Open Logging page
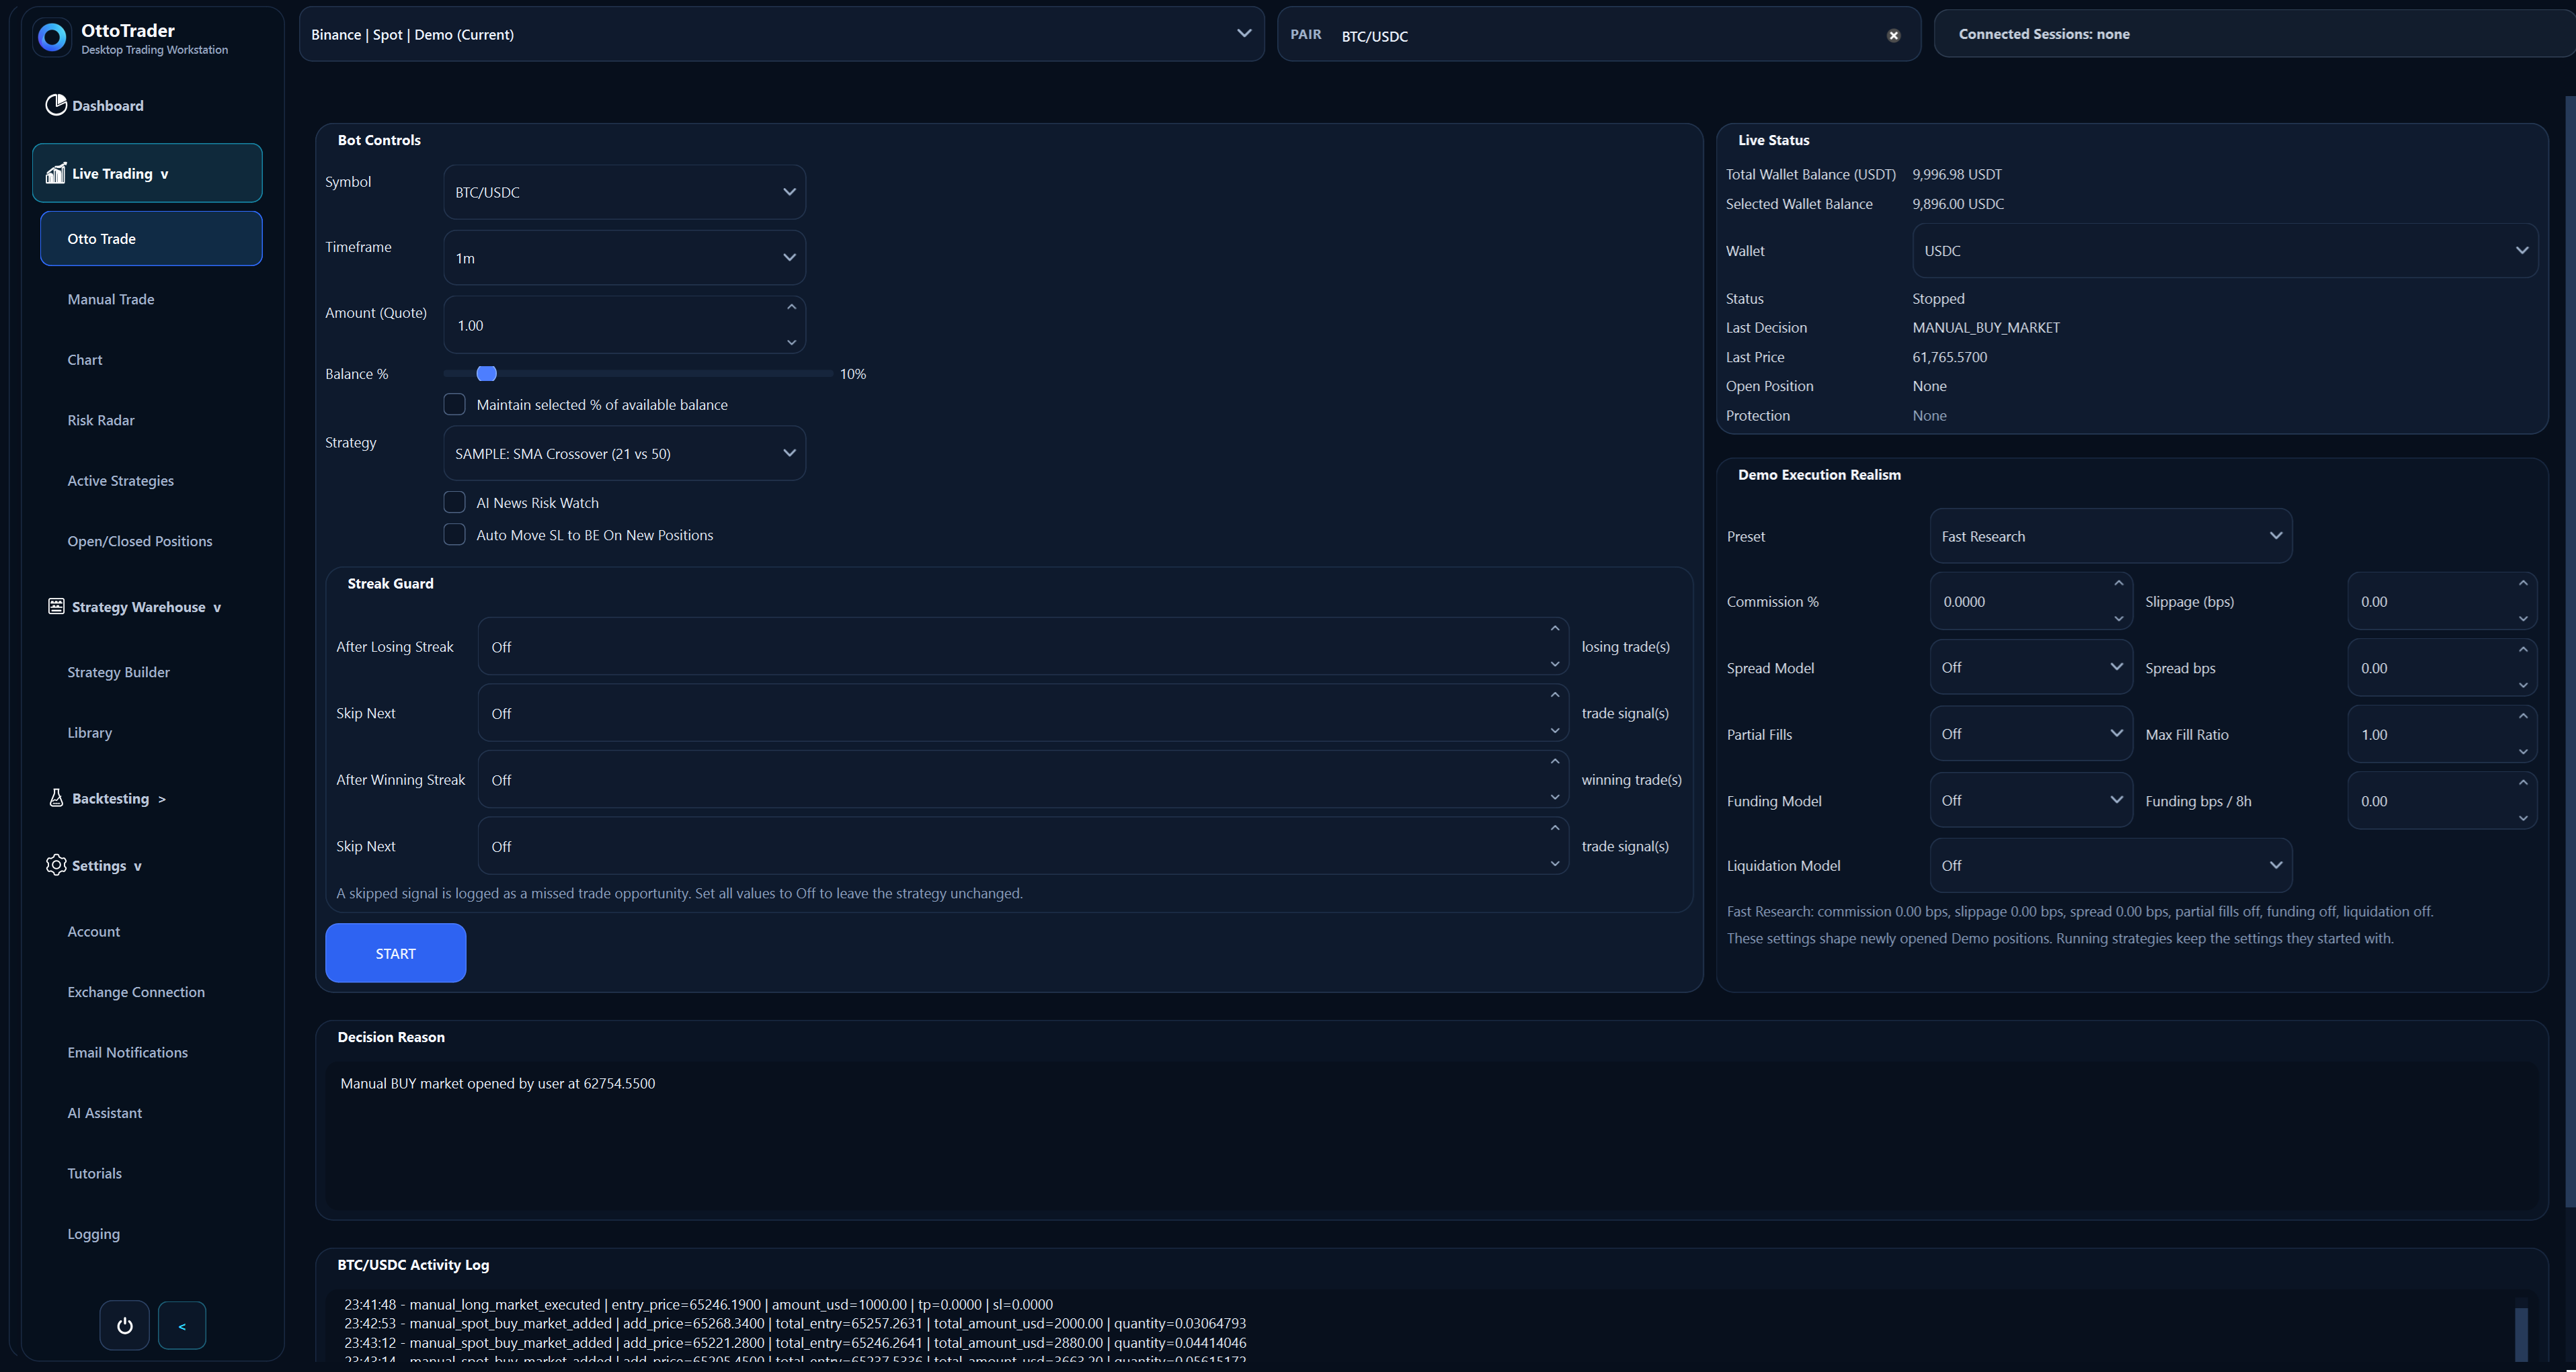 click(x=94, y=1234)
